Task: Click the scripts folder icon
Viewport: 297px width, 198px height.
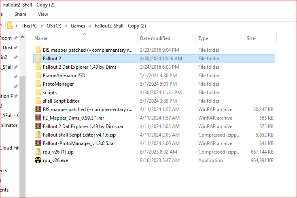Action: [38, 93]
